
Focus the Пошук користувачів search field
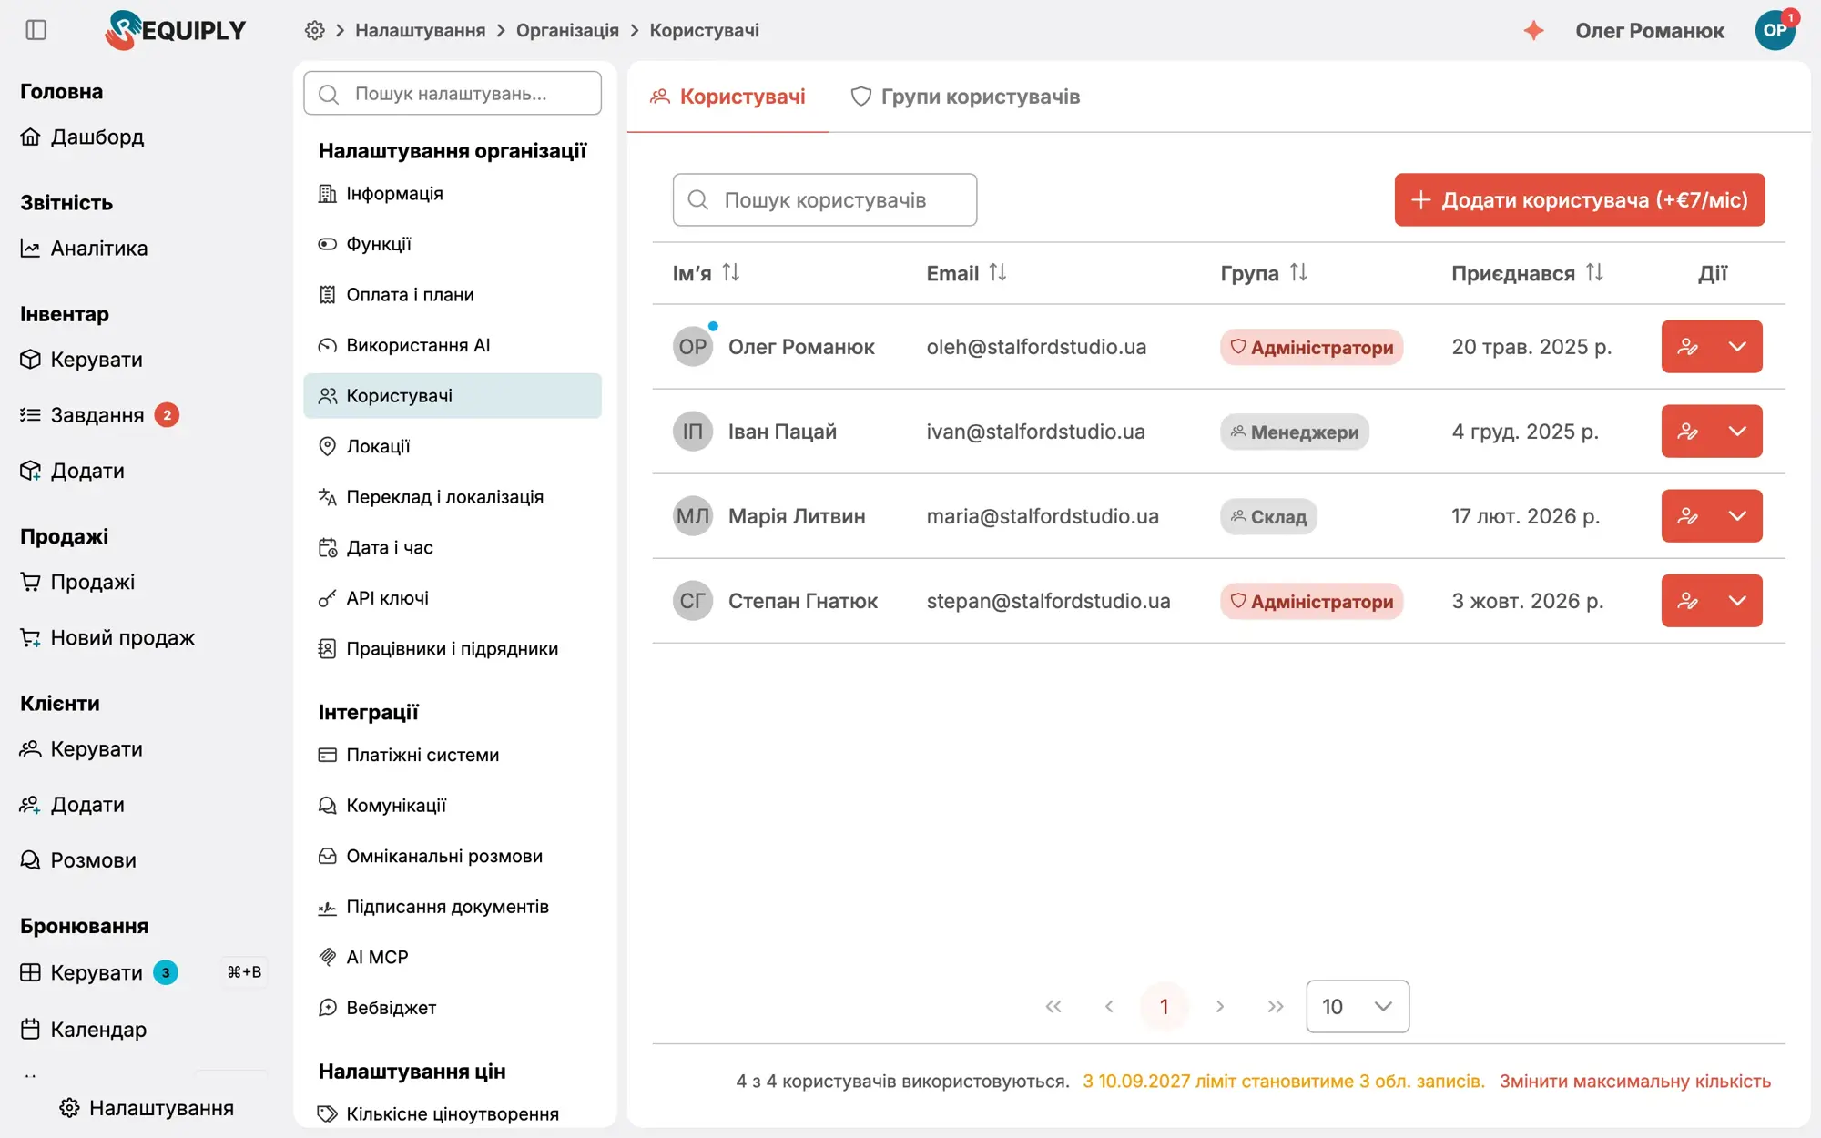point(825,199)
